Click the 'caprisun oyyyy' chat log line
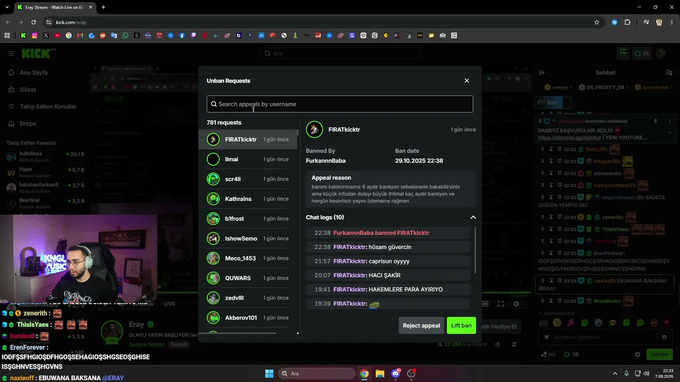This screenshot has width=680, height=382. tap(388, 261)
